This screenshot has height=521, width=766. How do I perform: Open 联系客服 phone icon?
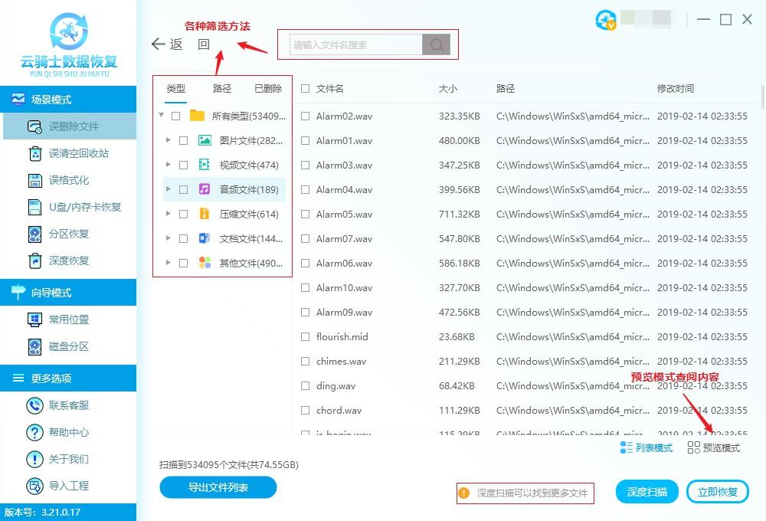[34, 405]
